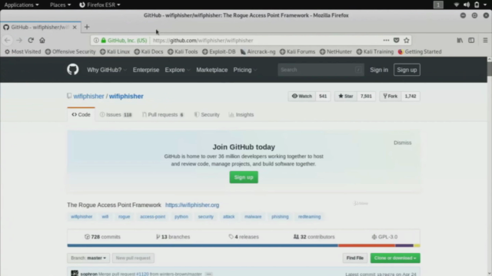Click the Wi-Fi network tray icon
Image resolution: width=492 pixels, height=276 pixels.
[x=457, y=5]
